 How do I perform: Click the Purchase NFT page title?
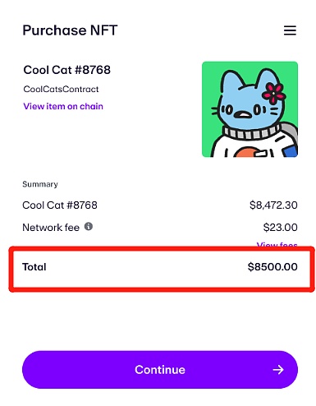tap(70, 30)
